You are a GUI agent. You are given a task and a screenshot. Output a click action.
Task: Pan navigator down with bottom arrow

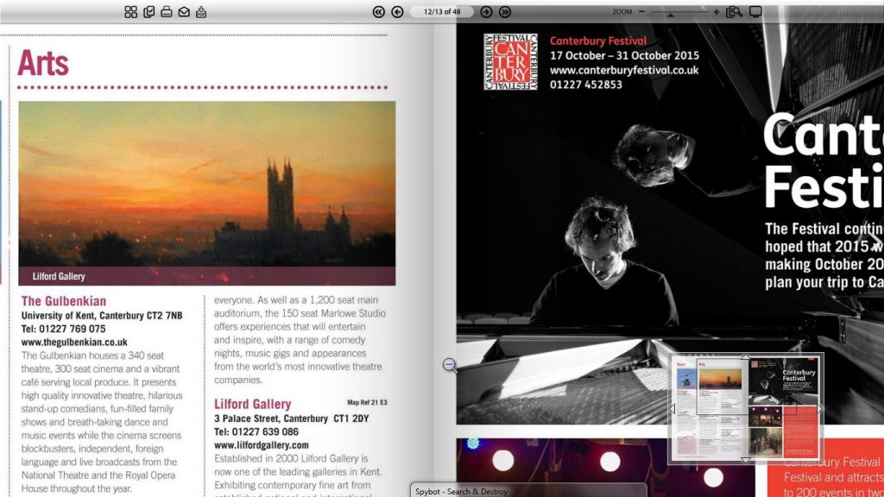coord(745,461)
